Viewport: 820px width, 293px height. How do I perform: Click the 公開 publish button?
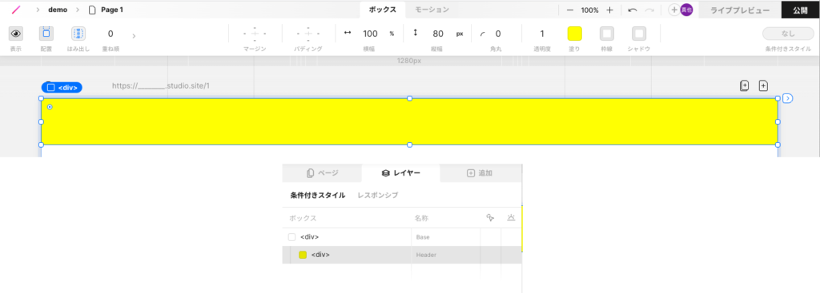800,10
